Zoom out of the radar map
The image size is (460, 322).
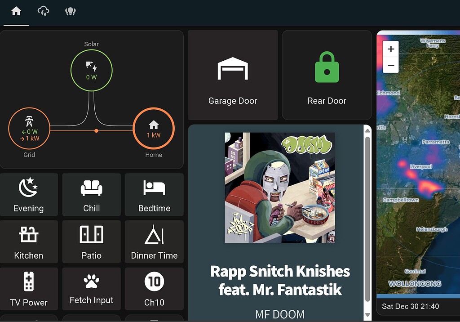pos(390,65)
